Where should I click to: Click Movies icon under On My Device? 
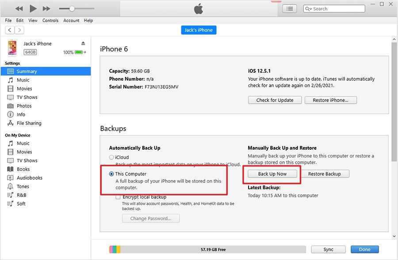point(10,152)
